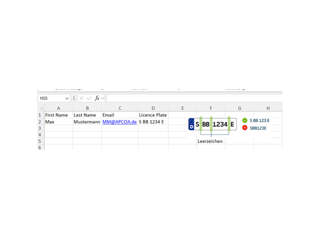The width and height of the screenshot is (319, 239).
Task: Click the blue EU D badge on licence plate
Action: (191, 124)
